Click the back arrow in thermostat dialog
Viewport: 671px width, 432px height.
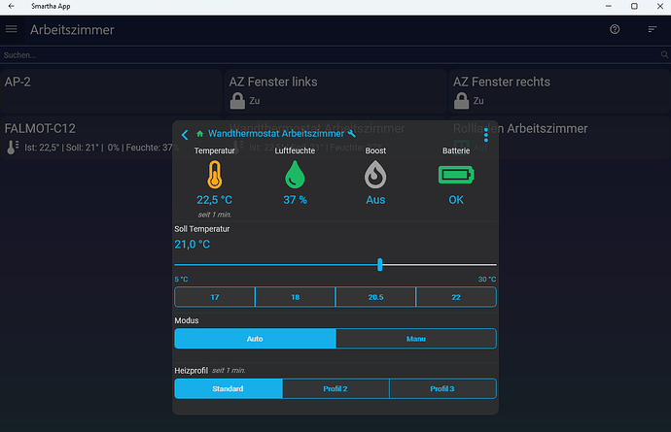pos(185,134)
